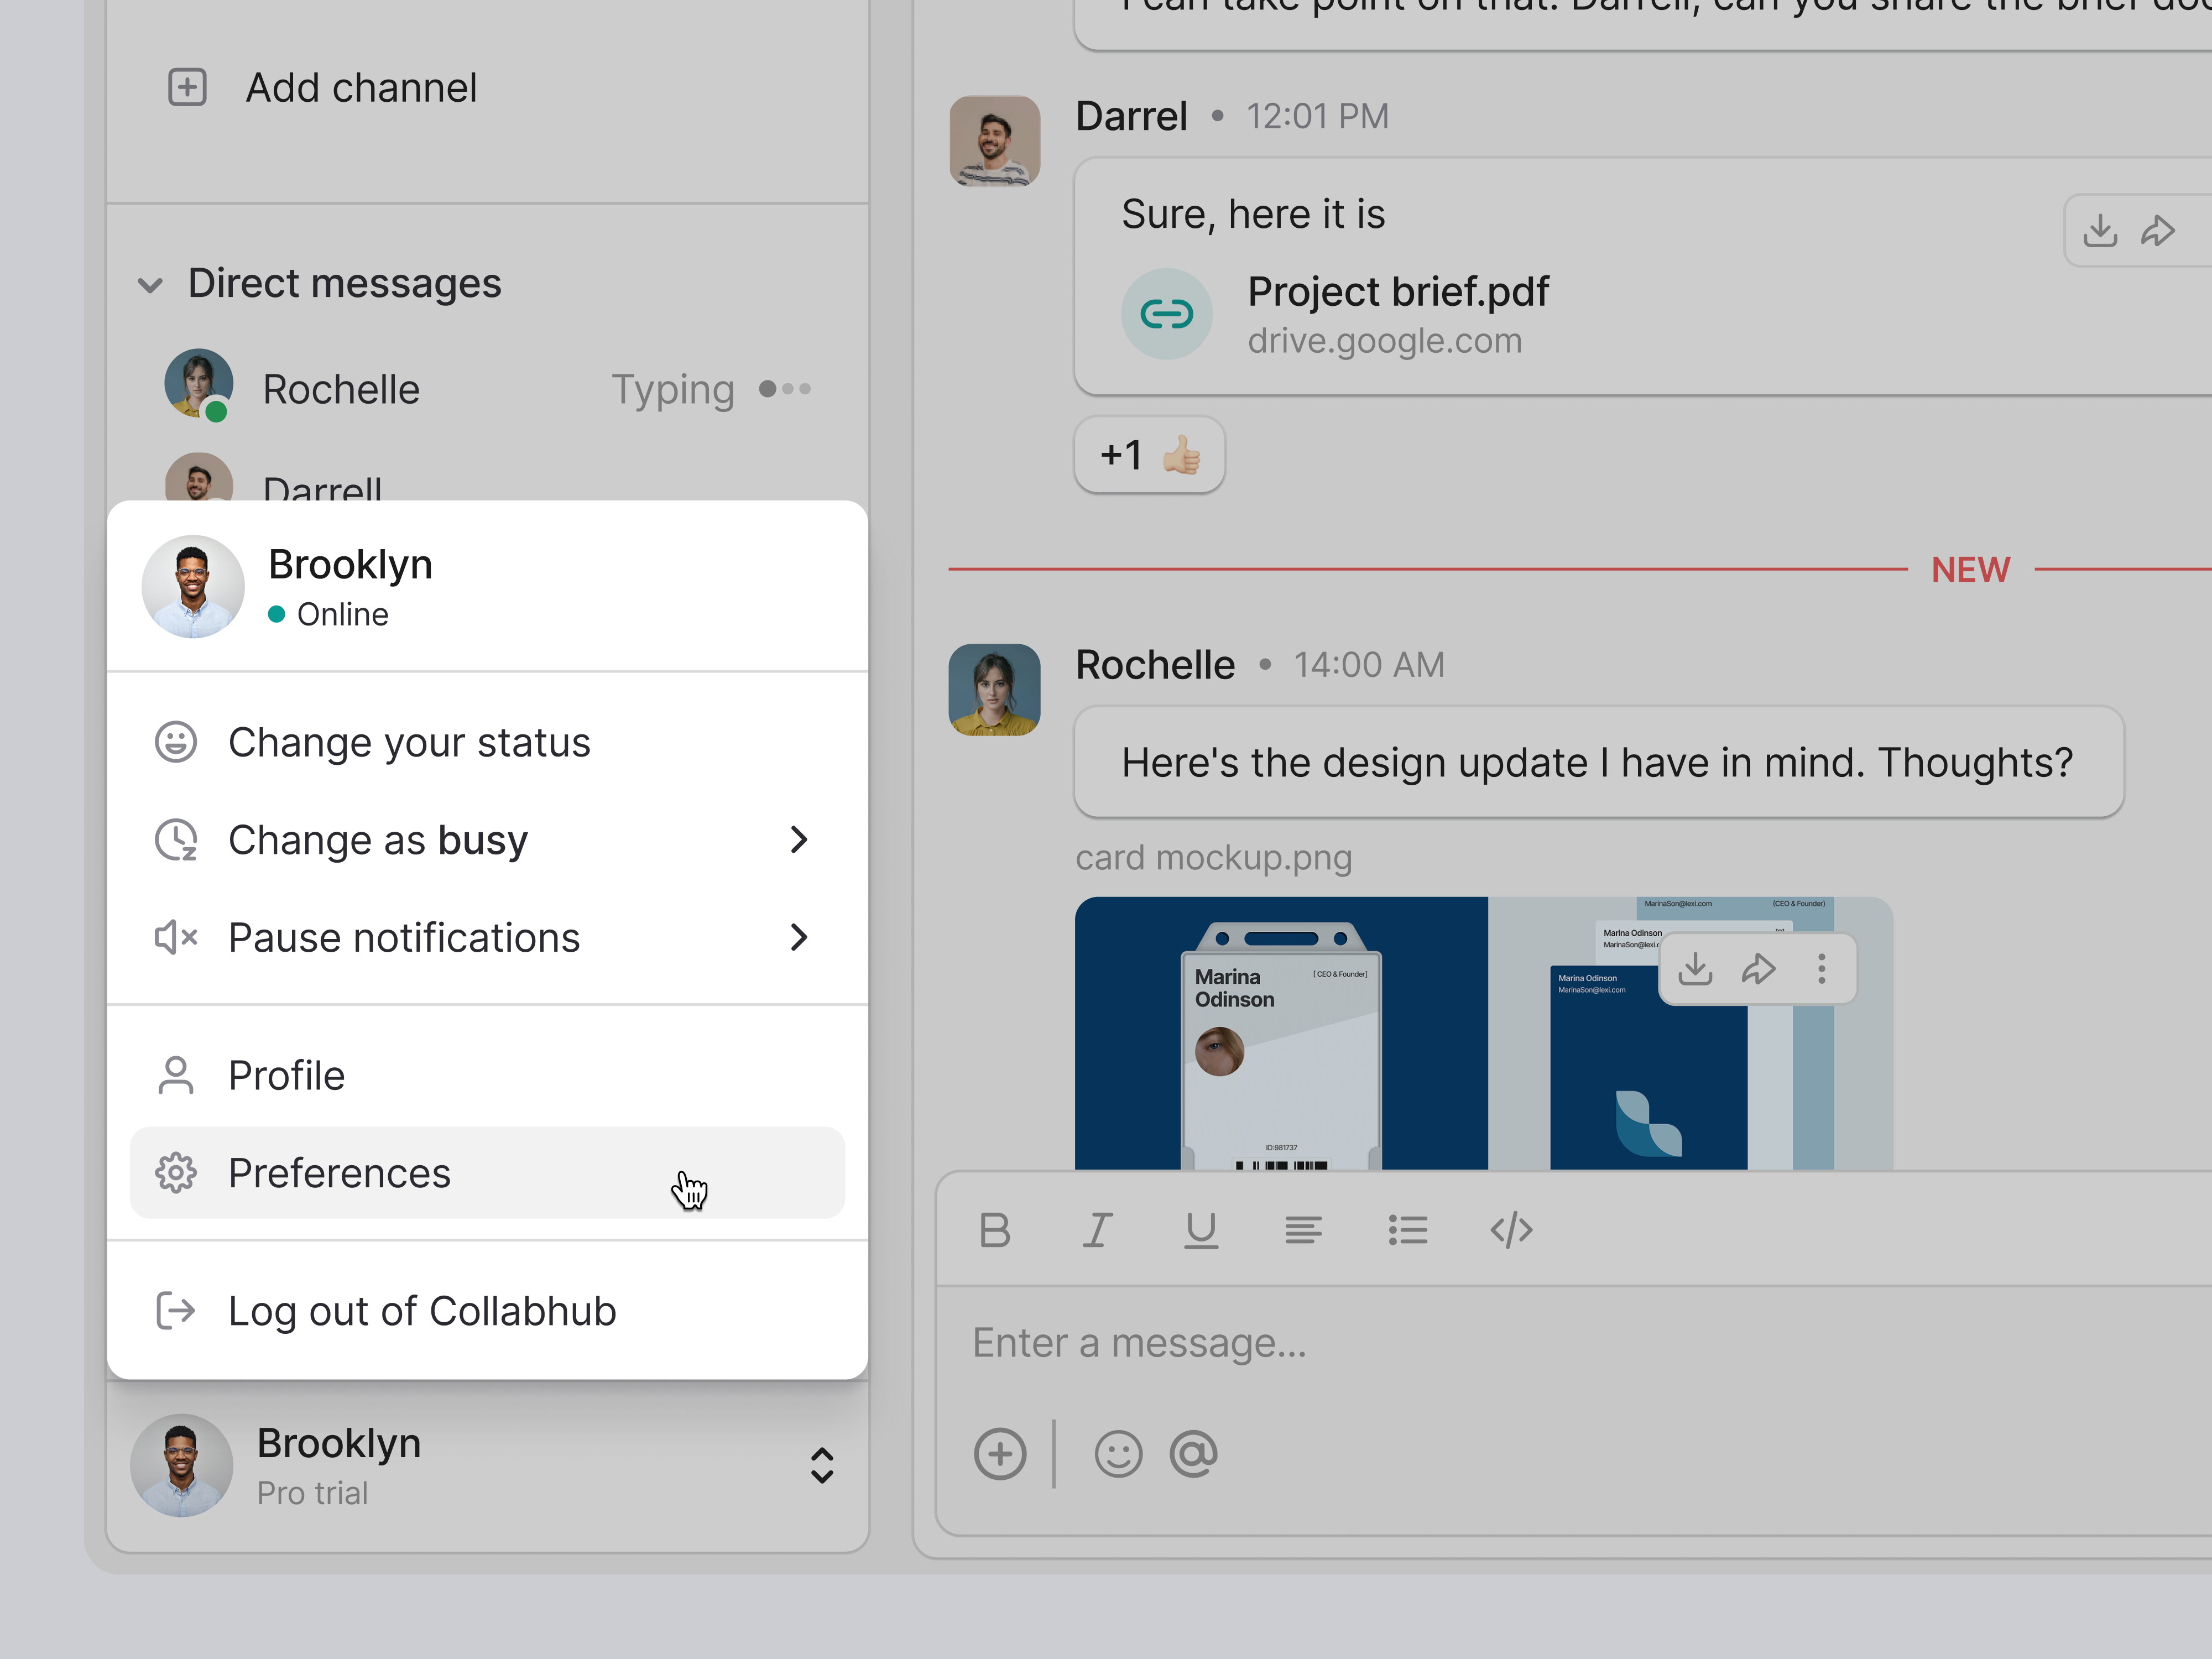Apply italic formatting to the message
The image size is (2212, 1659).
pyautogui.click(x=1098, y=1230)
